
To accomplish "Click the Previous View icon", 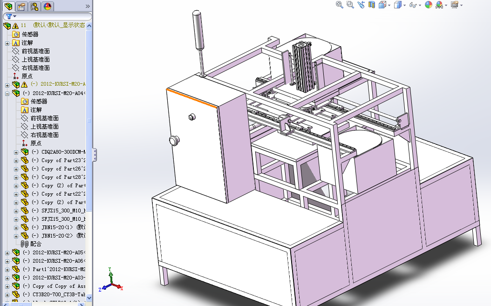I will (x=361, y=5).
